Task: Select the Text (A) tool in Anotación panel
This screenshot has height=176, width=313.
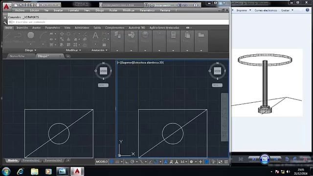Action: coord(95,36)
